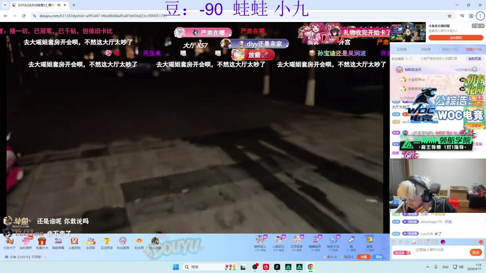Image resolution: width=486 pixels, height=273 pixels.
Task: Expand the browser tab search dropdown
Action: coord(5,5)
